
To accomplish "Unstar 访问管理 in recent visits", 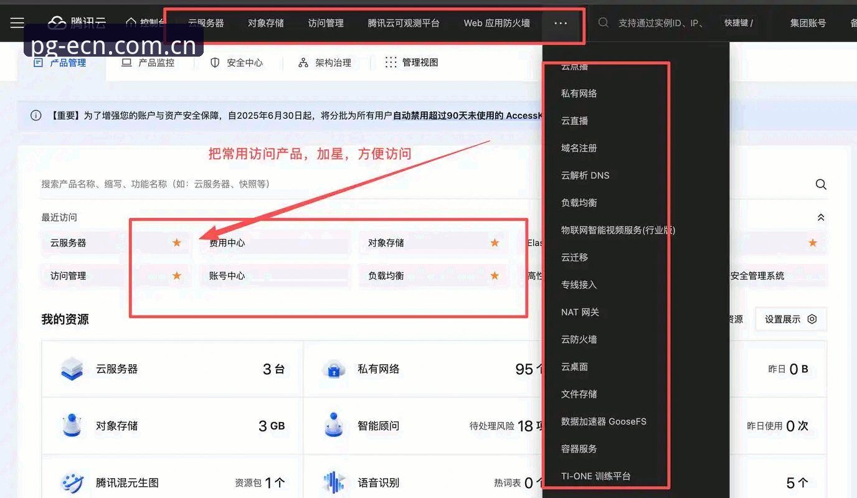I will click(177, 276).
